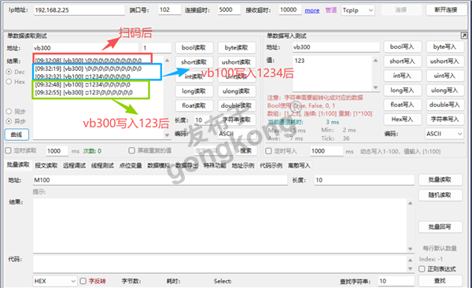Click the 字符串写入 button
The image size is (472, 288).
point(445,120)
